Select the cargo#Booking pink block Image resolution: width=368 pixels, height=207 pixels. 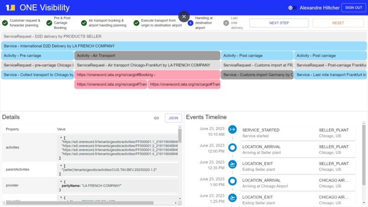tap(147, 75)
